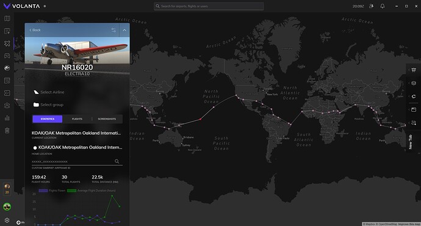Open the map layers icon on right toolbar
Viewport: 421px width, 226px height.
(x=414, y=83)
